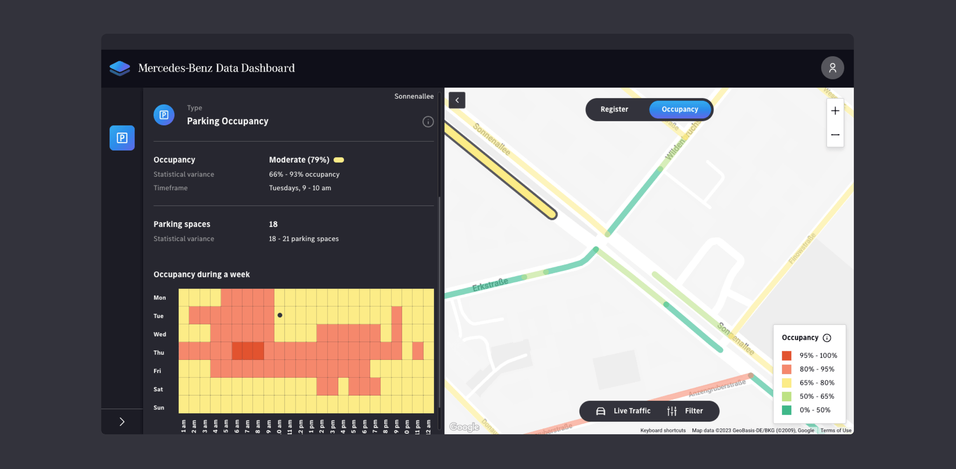Click the Wed row label
The image size is (956, 469).
tap(160, 334)
